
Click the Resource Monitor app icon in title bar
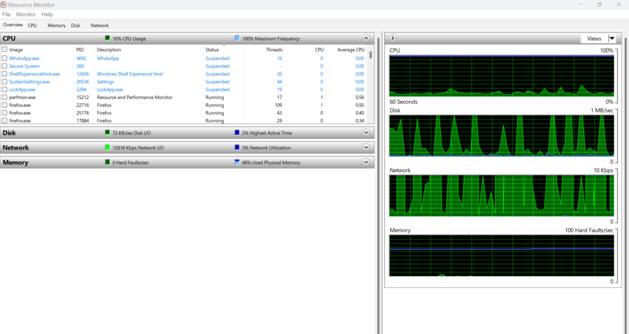tap(5, 5)
